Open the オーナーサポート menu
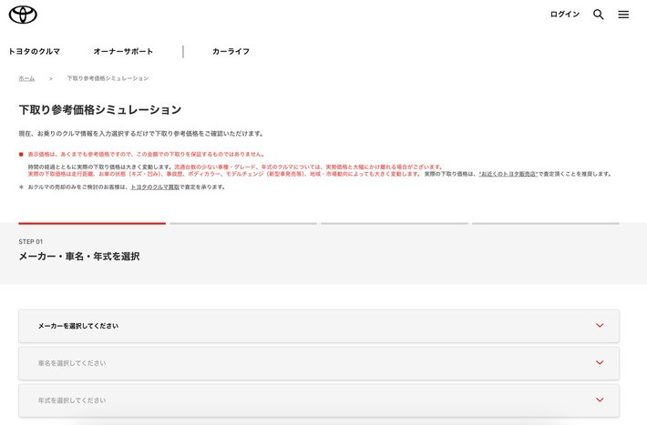This screenshot has height=425, width=647. click(x=123, y=52)
